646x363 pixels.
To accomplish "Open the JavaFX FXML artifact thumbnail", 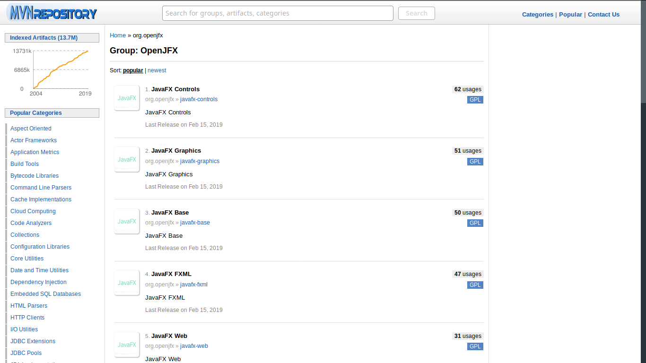I will pos(127,283).
